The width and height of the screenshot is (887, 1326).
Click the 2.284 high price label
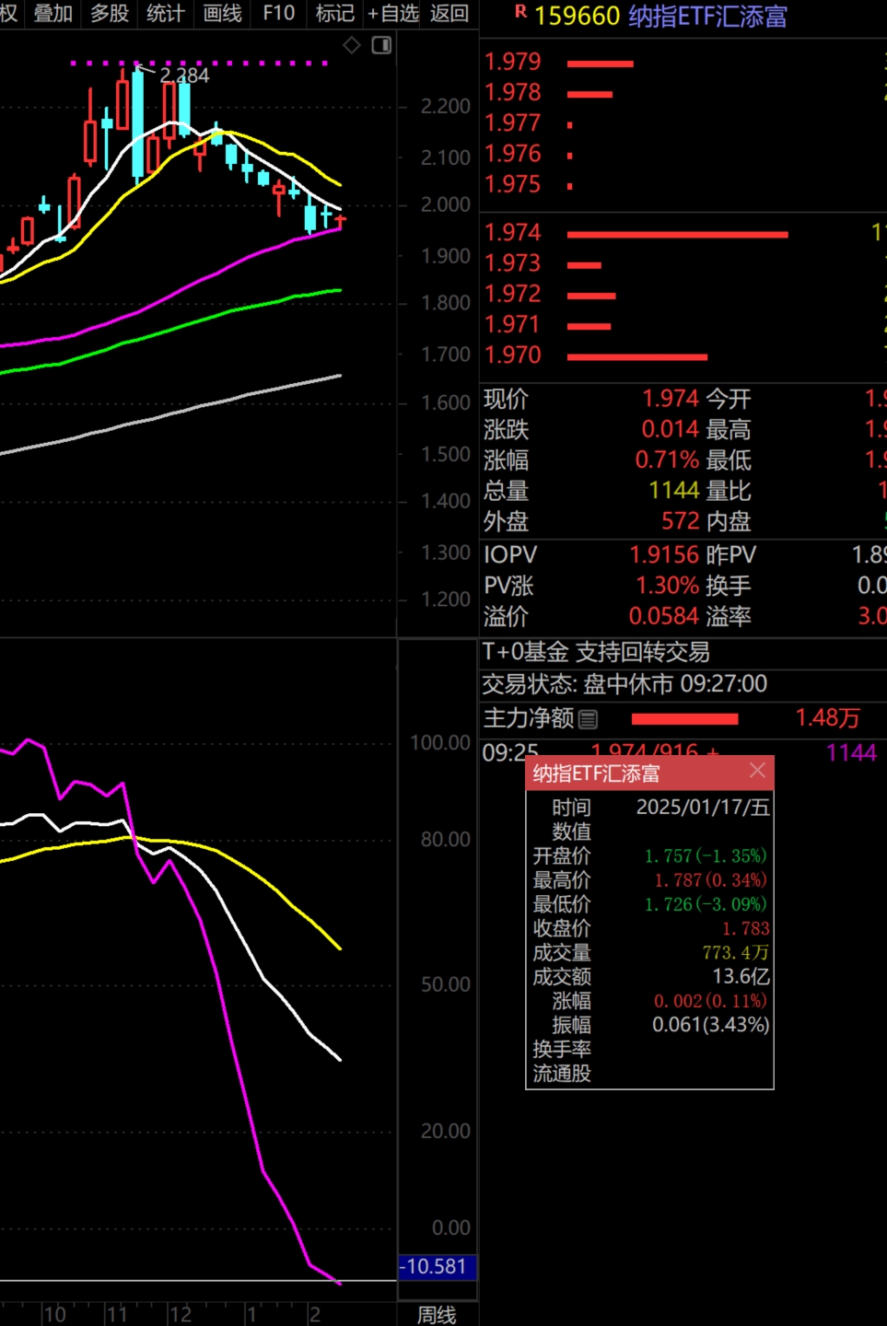(x=184, y=76)
